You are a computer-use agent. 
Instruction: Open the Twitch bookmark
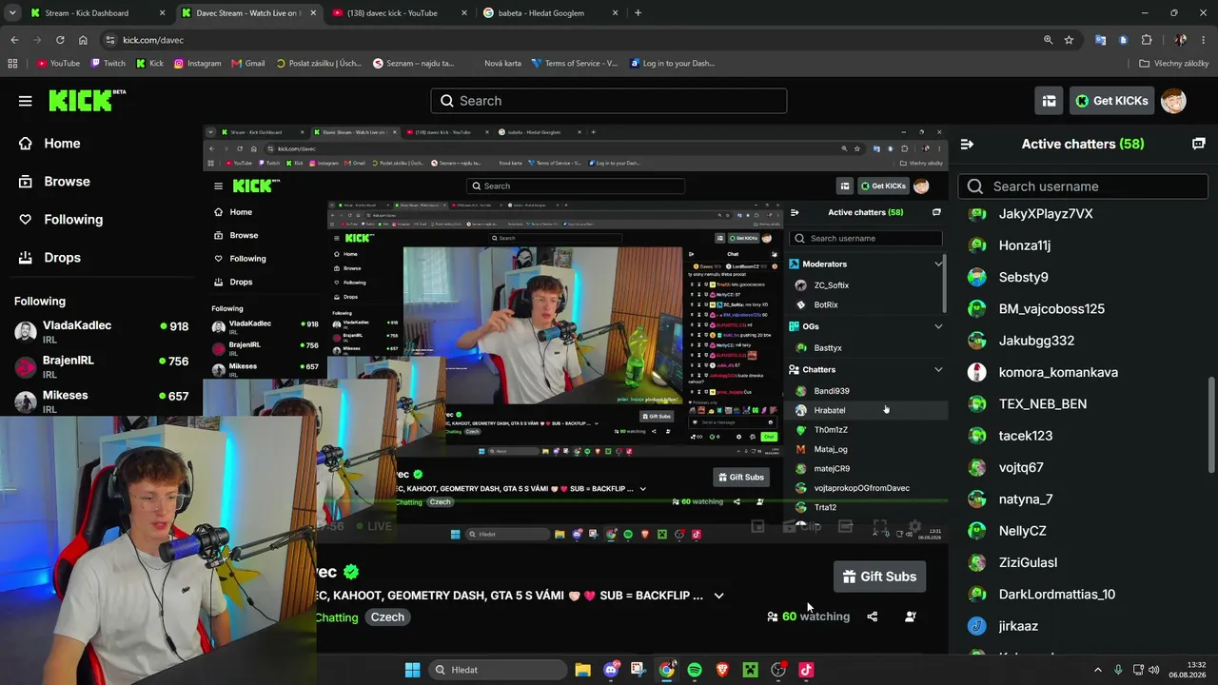pos(108,64)
